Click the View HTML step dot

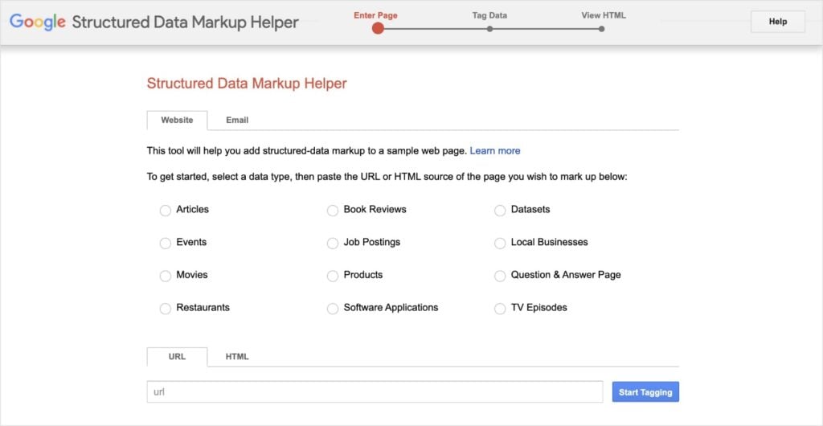coord(601,29)
